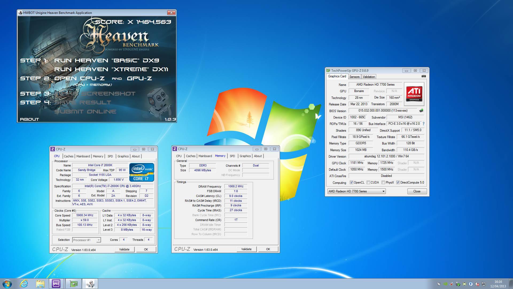The image size is (513, 289).
Task: Open About tab in CPU-Z Memory window
Action: pyautogui.click(x=258, y=156)
